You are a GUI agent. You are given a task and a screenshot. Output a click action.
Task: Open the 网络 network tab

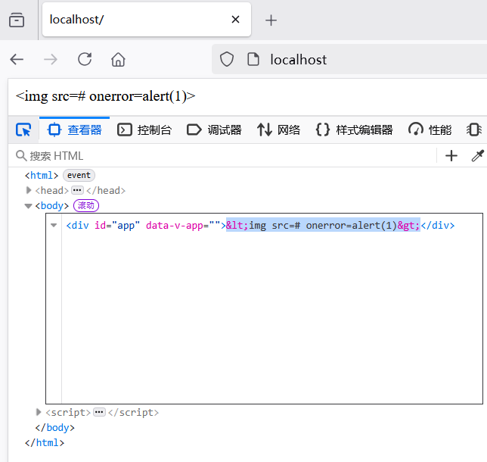(279, 130)
